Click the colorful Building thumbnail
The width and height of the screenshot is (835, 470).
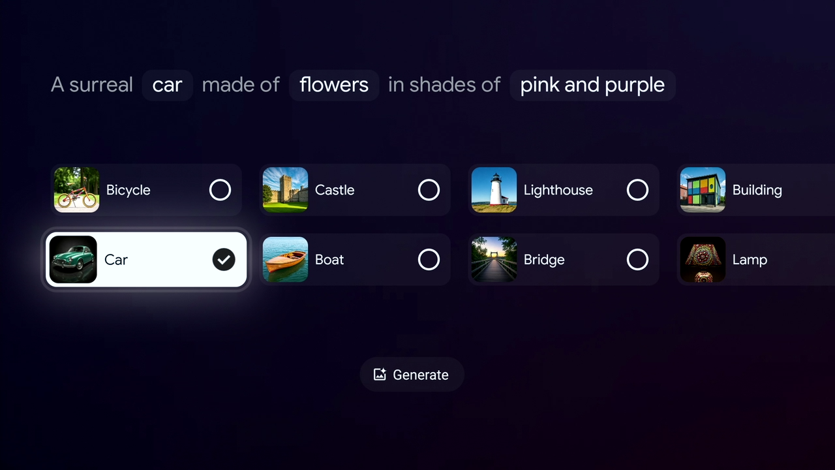point(703,190)
